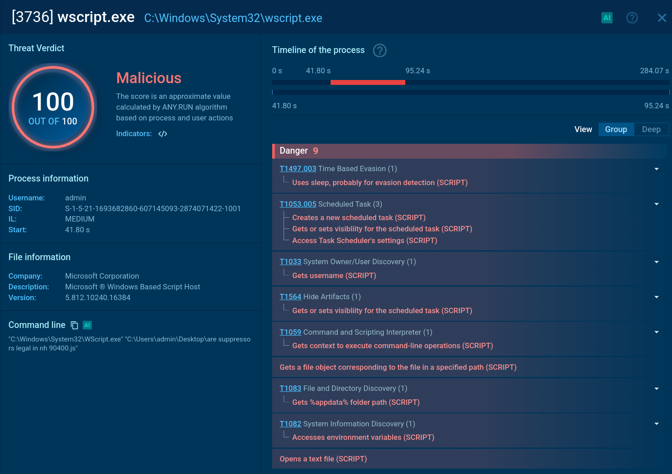
Task: Click the Malicious verdict heading
Action: pyautogui.click(x=149, y=78)
